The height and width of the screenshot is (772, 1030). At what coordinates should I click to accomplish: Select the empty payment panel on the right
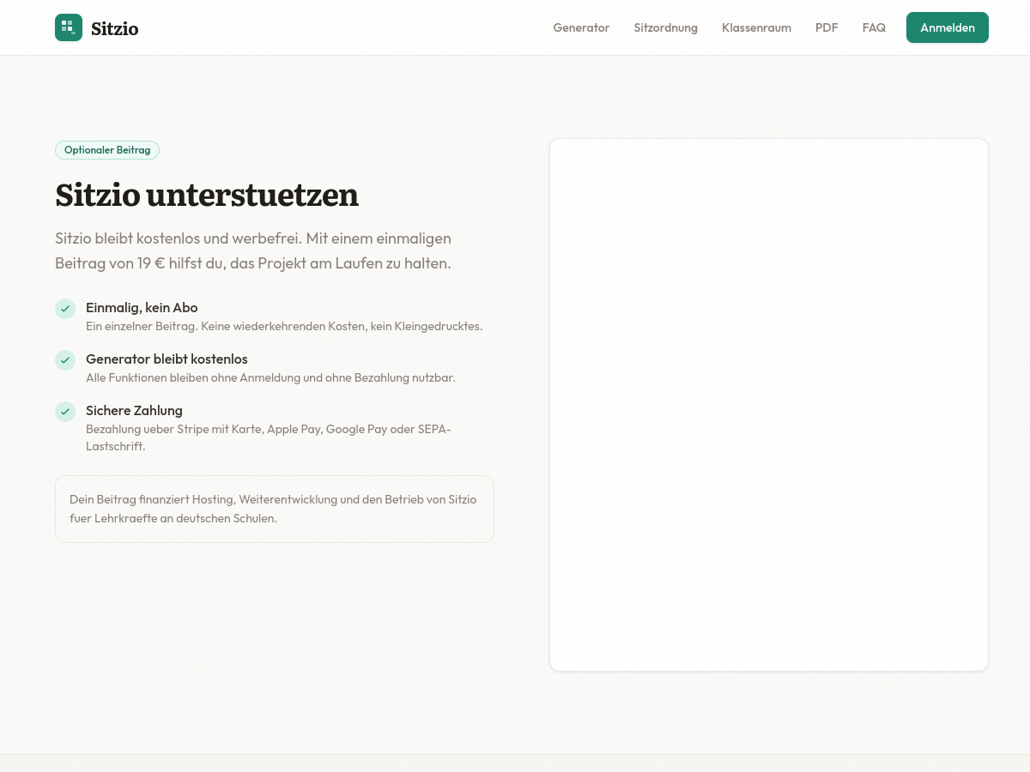coord(769,404)
